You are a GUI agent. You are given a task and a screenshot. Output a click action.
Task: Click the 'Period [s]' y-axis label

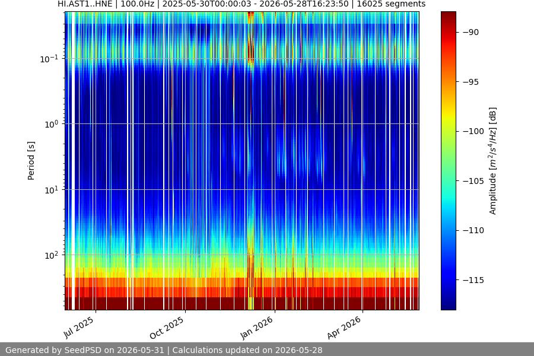pyautogui.click(x=31, y=161)
